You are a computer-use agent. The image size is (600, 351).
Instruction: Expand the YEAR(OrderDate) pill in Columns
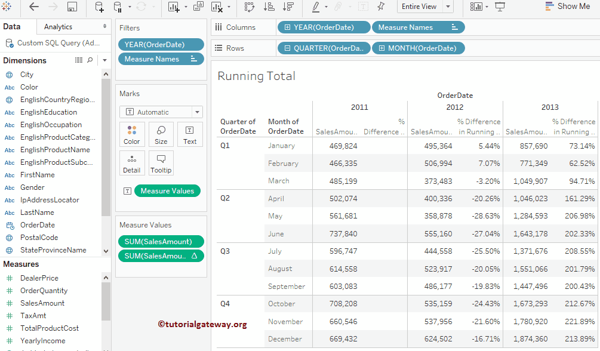[x=288, y=27]
